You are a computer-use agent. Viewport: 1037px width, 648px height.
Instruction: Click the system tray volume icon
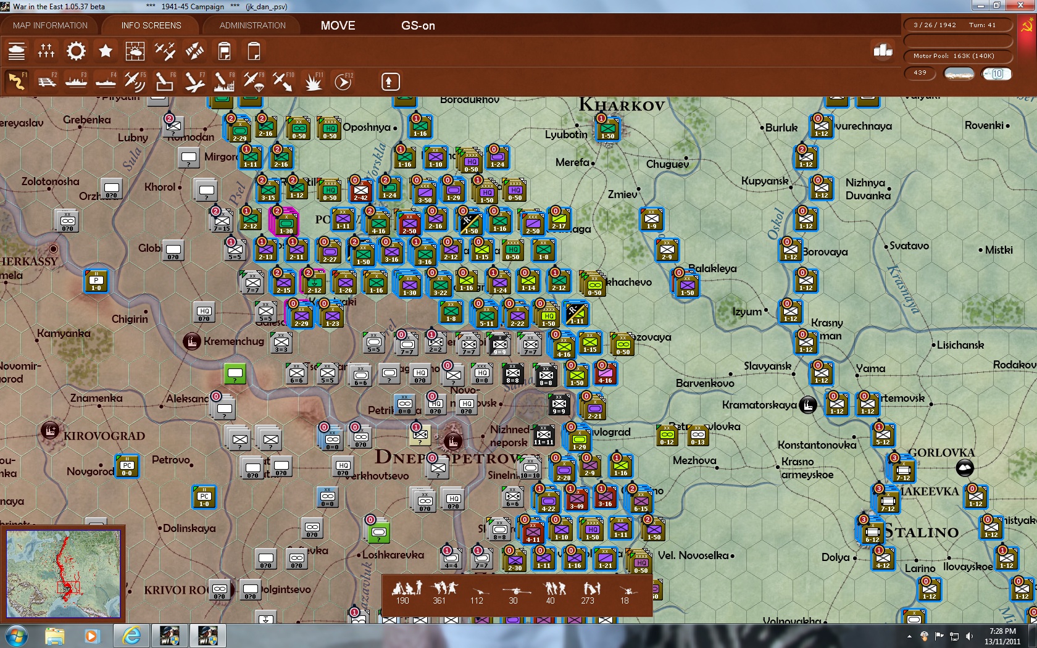970,636
